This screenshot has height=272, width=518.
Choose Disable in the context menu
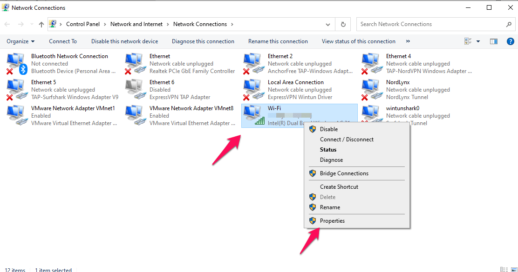tap(357, 129)
